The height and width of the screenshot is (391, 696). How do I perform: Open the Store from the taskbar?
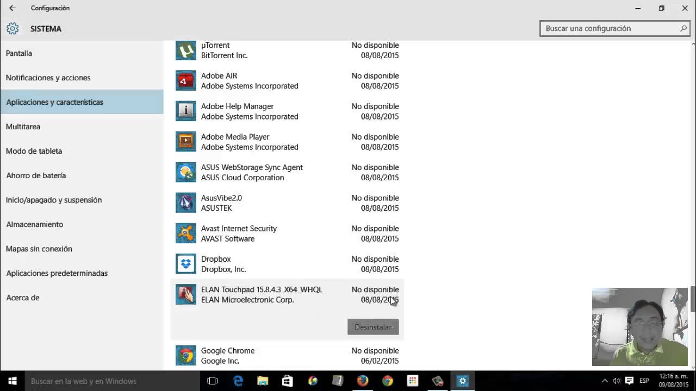coord(288,381)
